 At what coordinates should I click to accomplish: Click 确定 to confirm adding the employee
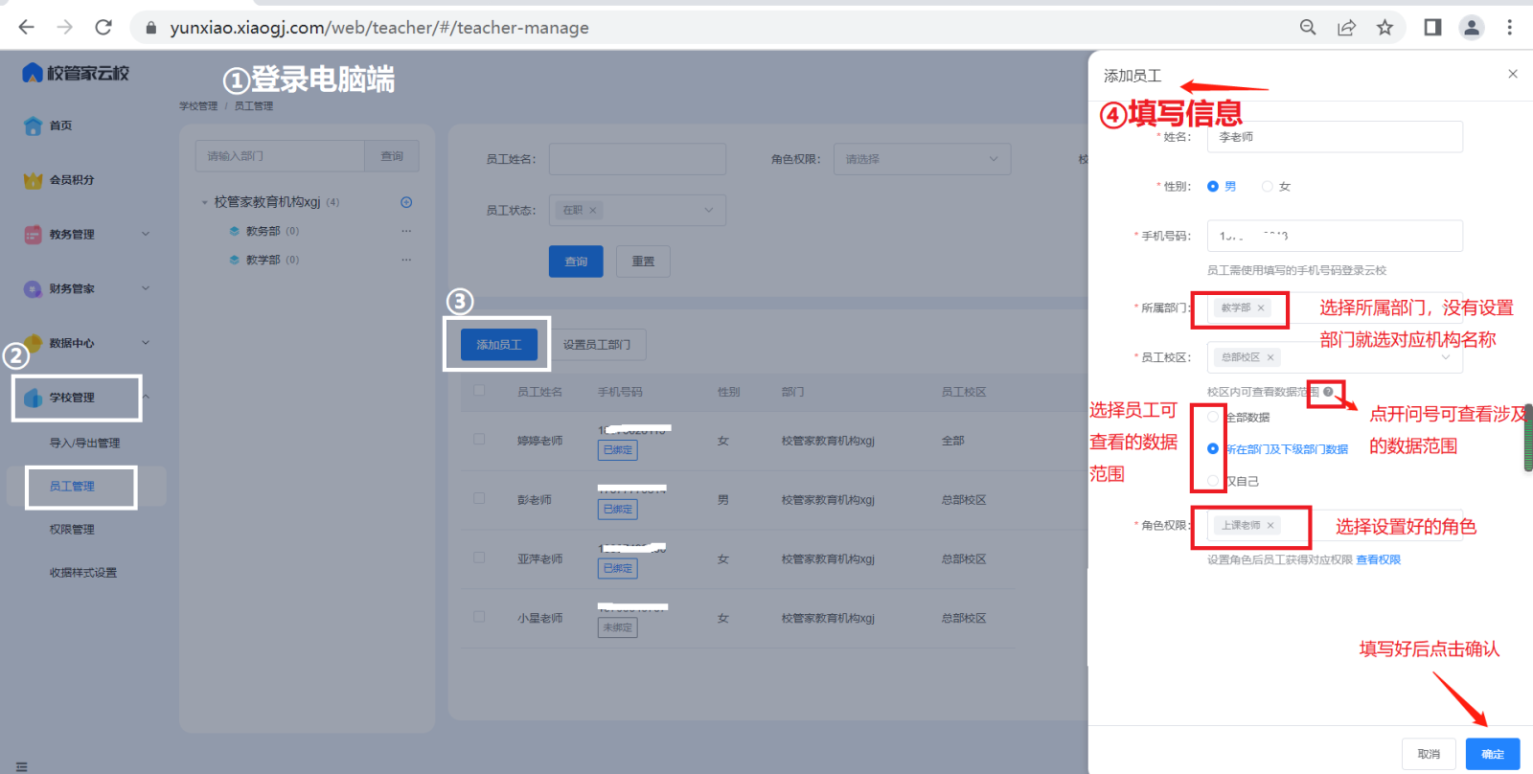pyautogui.click(x=1493, y=754)
